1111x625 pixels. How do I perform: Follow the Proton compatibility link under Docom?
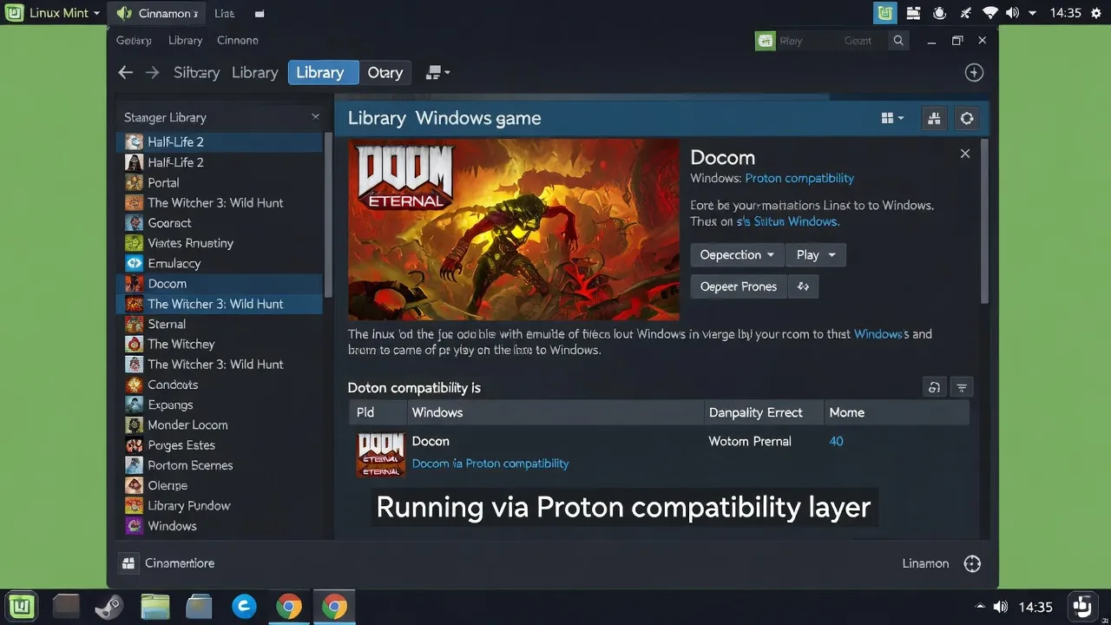point(799,178)
